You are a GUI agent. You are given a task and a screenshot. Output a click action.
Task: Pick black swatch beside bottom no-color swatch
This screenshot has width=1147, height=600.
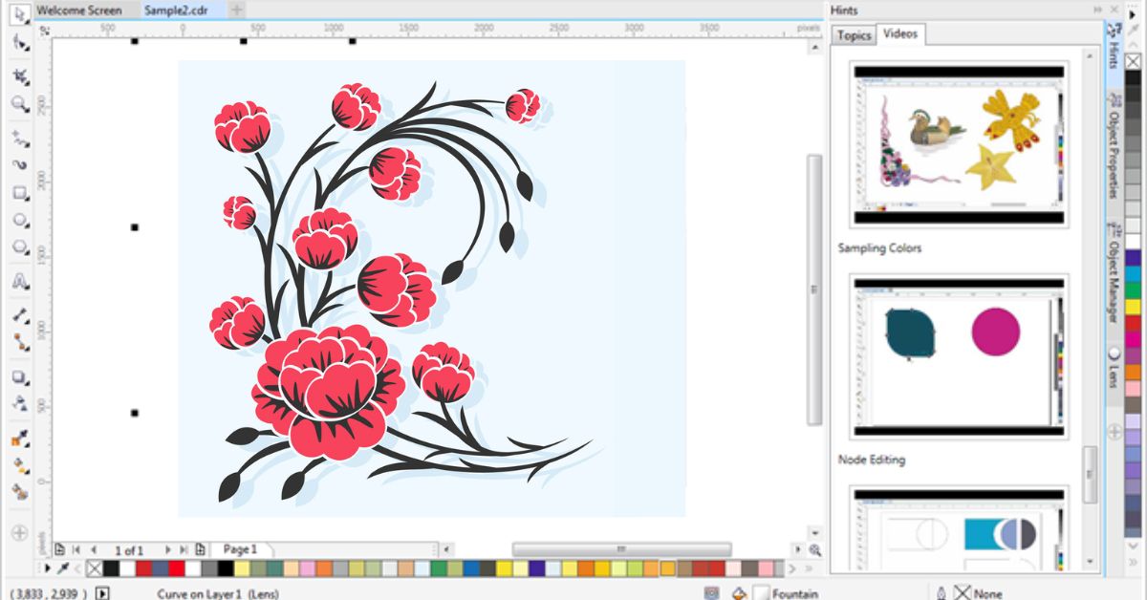[x=111, y=568]
